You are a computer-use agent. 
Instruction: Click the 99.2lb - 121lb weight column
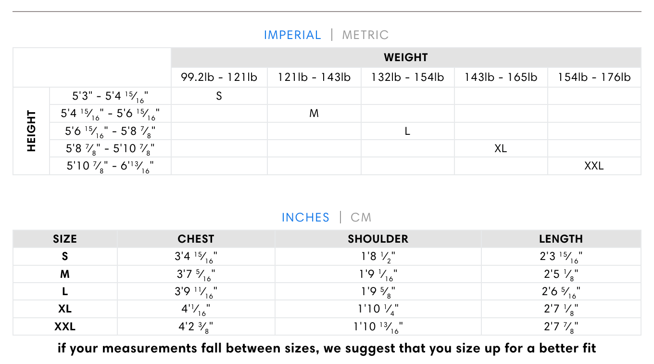219,77
